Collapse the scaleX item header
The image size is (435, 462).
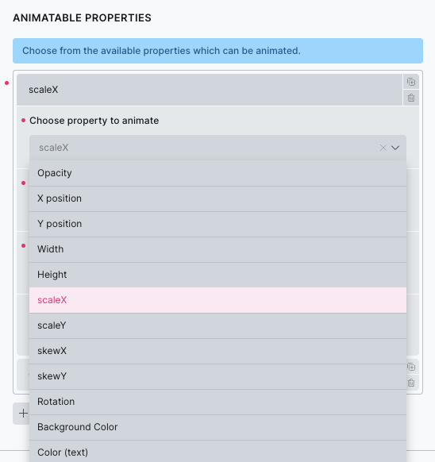point(210,90)
